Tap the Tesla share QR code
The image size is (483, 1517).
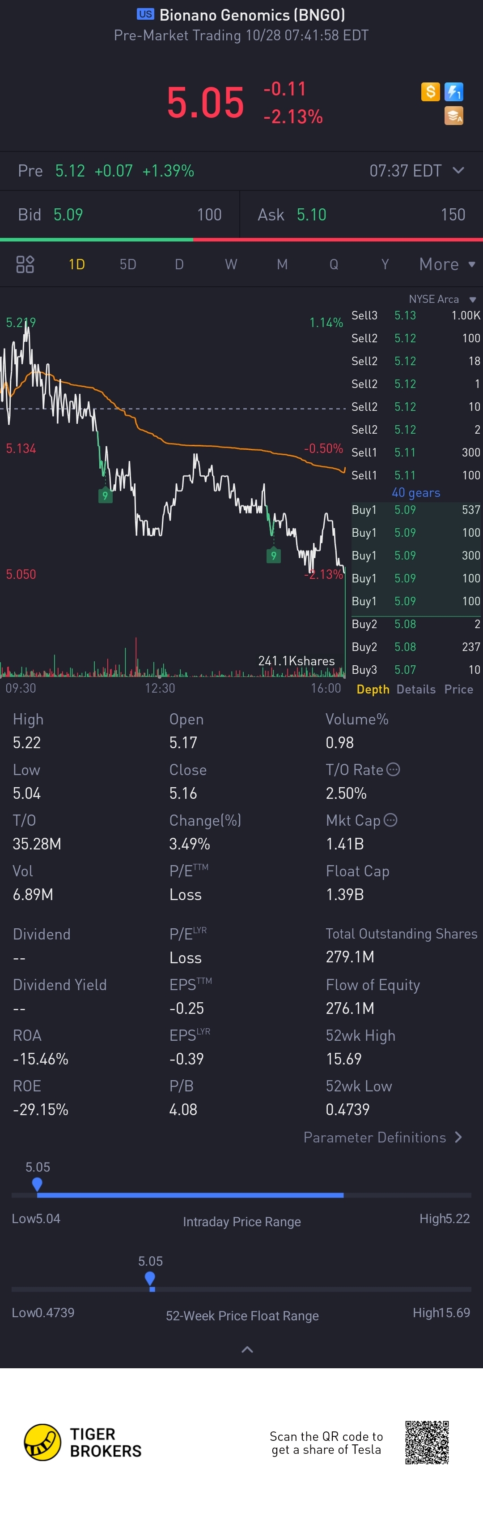coord(427,1442)
